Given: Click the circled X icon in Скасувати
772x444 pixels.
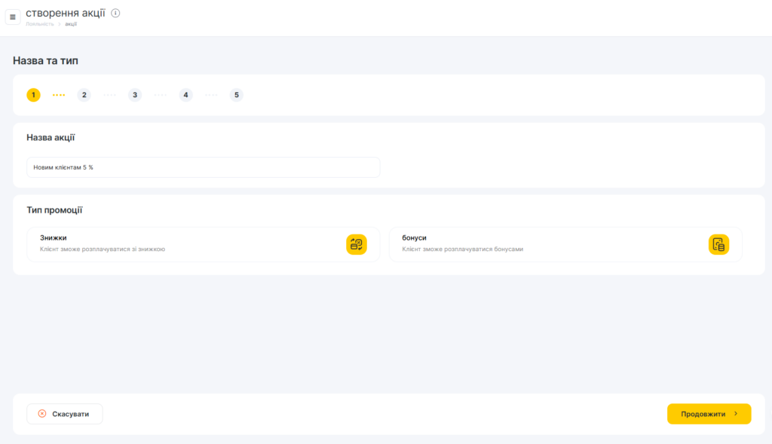Looking at the screenshot, I should (42, 414).
